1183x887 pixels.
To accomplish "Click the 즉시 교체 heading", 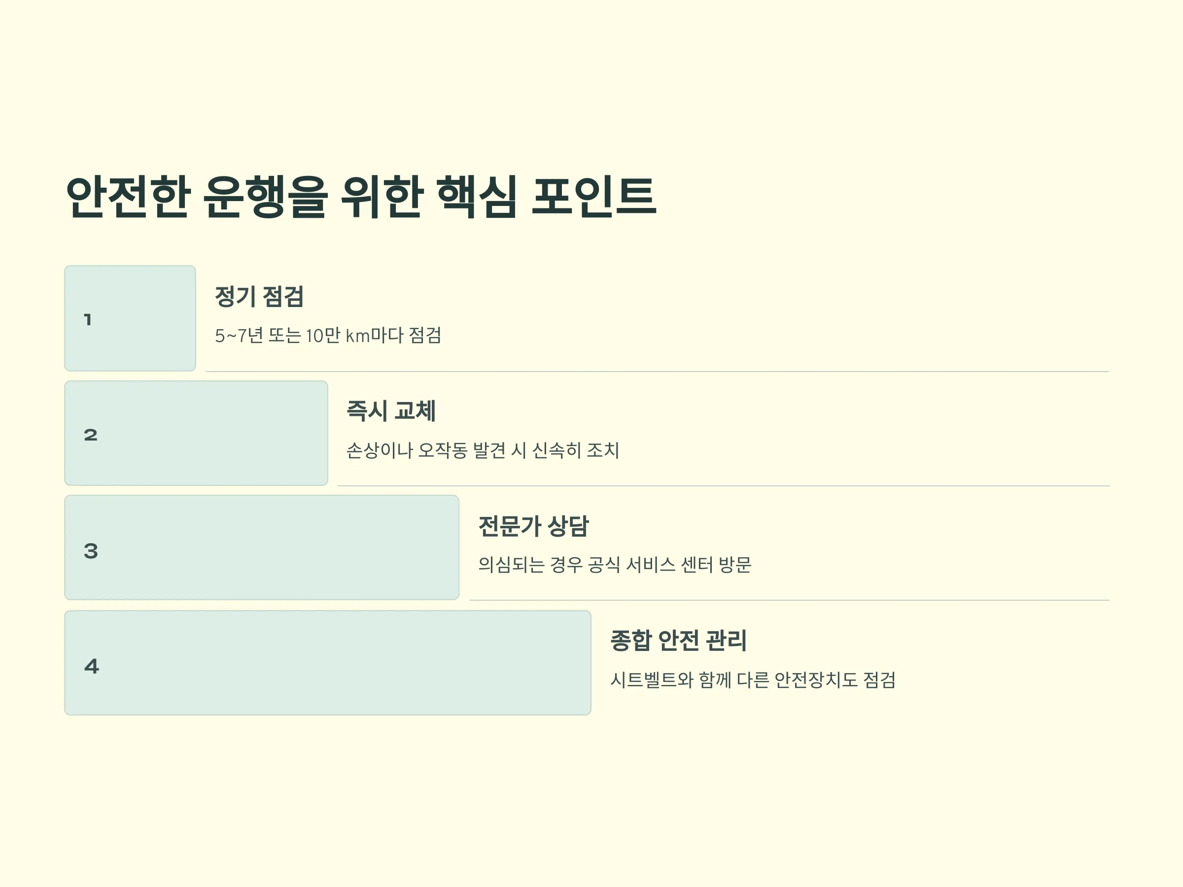I will (391, 410).
